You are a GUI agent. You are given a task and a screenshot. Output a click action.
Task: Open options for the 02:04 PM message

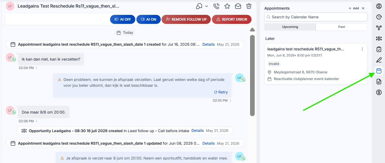[x=37, y=68]
